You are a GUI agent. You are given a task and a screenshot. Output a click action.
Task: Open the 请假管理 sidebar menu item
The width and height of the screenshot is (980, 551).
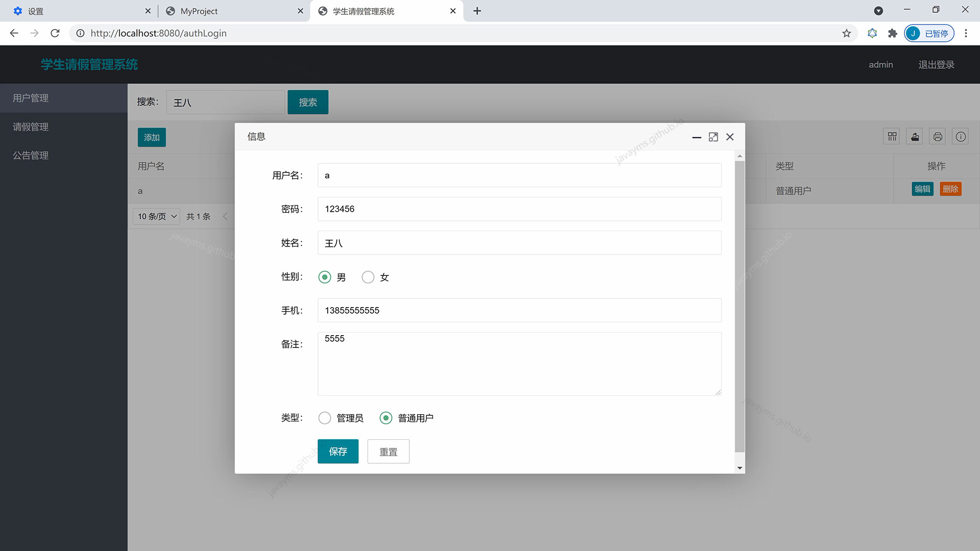[x=30, y=127]
